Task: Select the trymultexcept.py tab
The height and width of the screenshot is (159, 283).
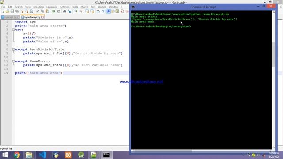Action: click(32, 17)
